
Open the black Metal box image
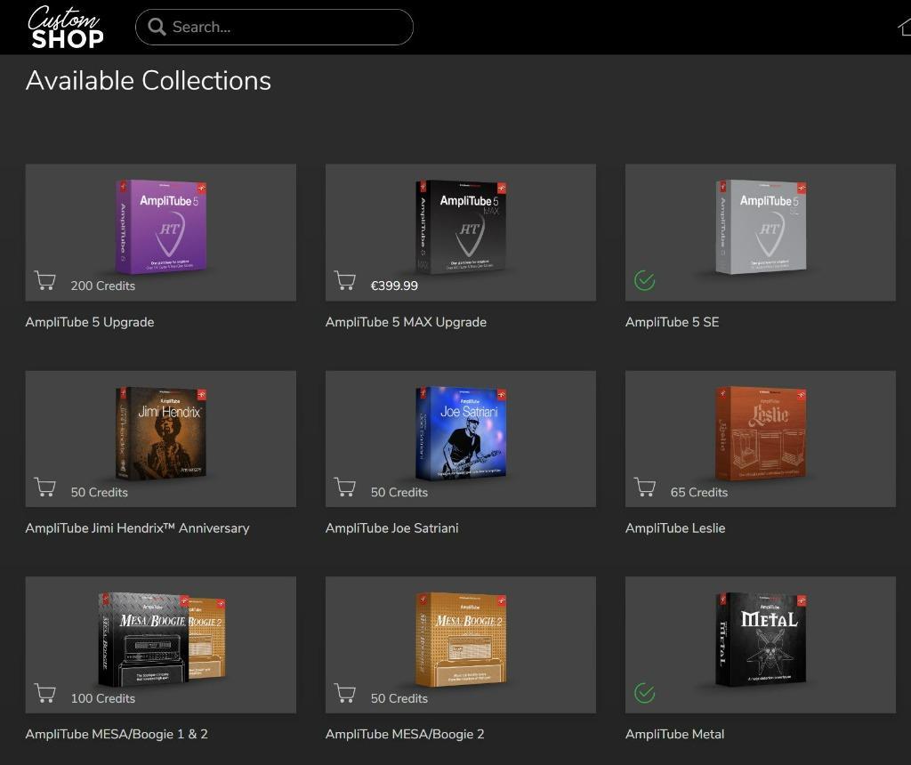[761, 639]
